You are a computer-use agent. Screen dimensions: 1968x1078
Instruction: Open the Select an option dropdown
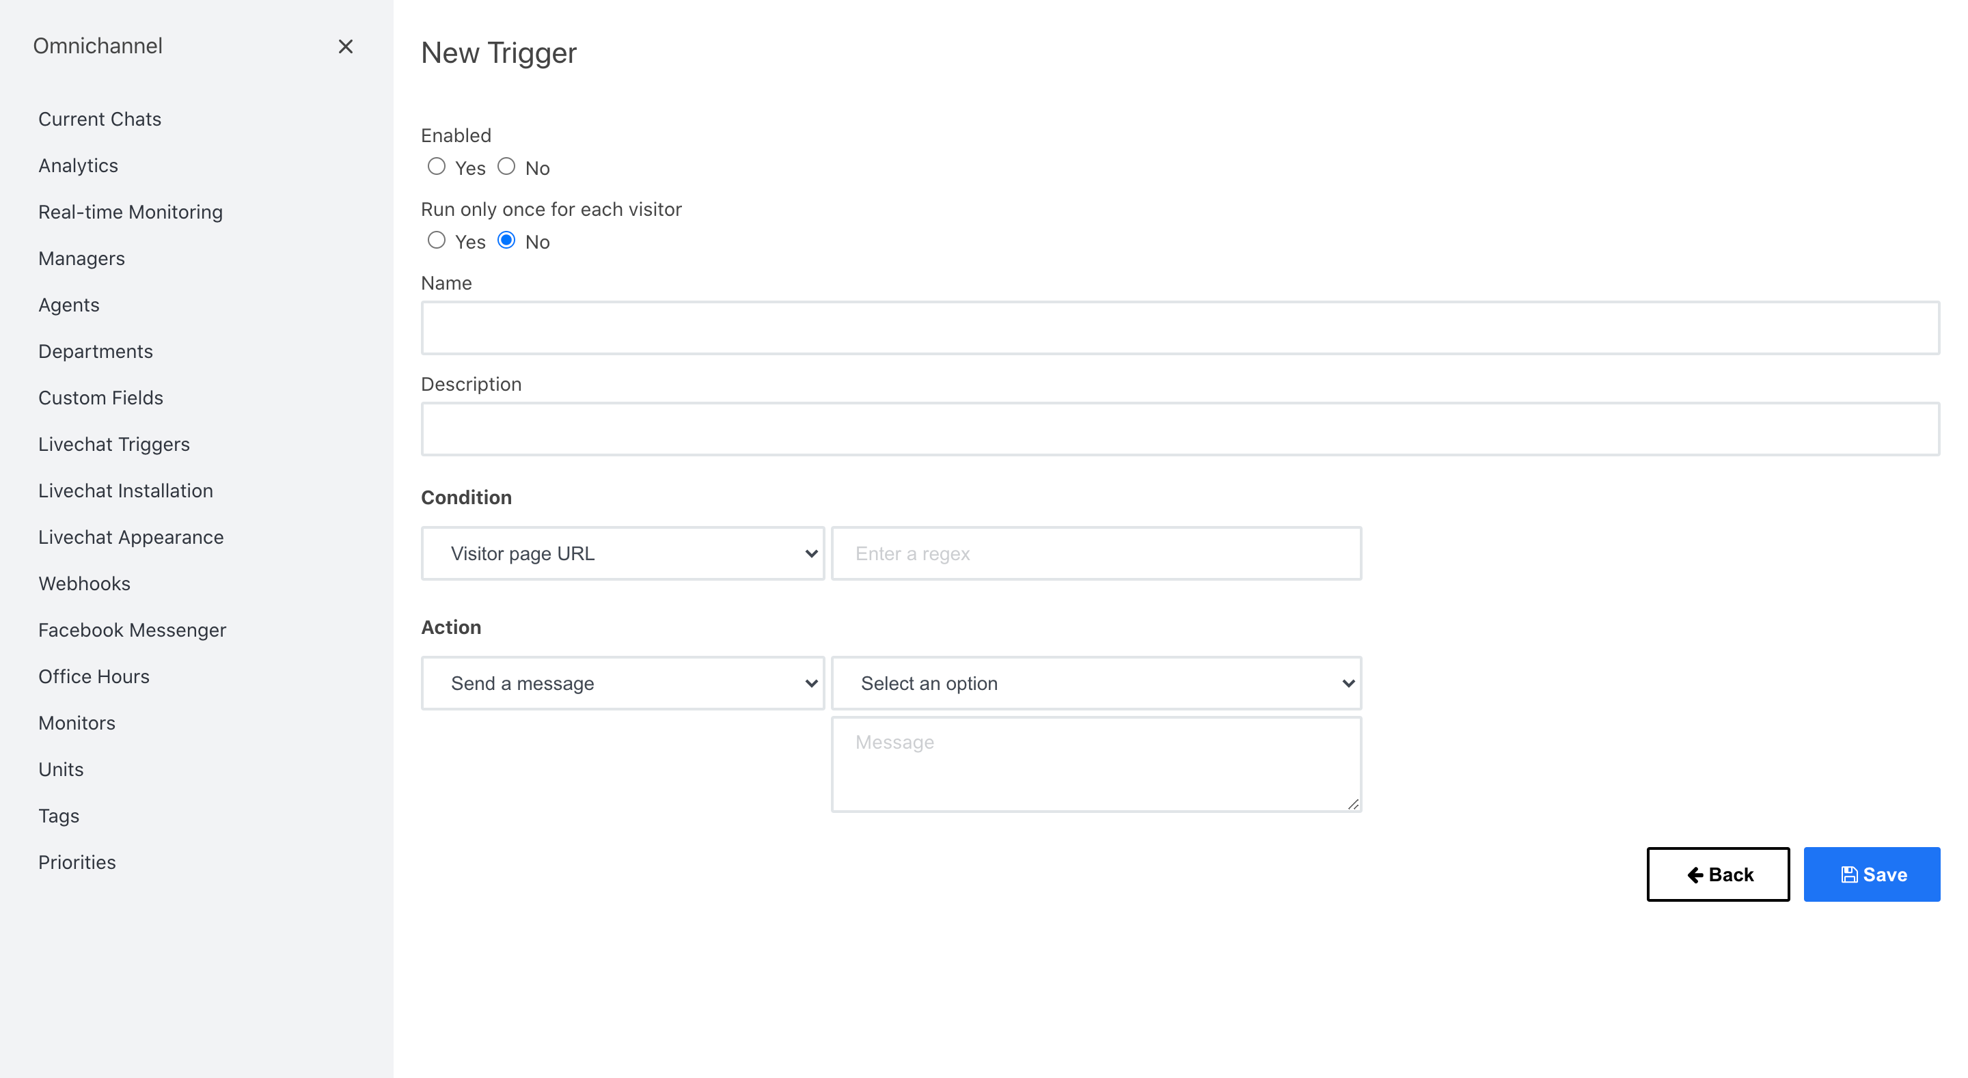click(1096, 683)
